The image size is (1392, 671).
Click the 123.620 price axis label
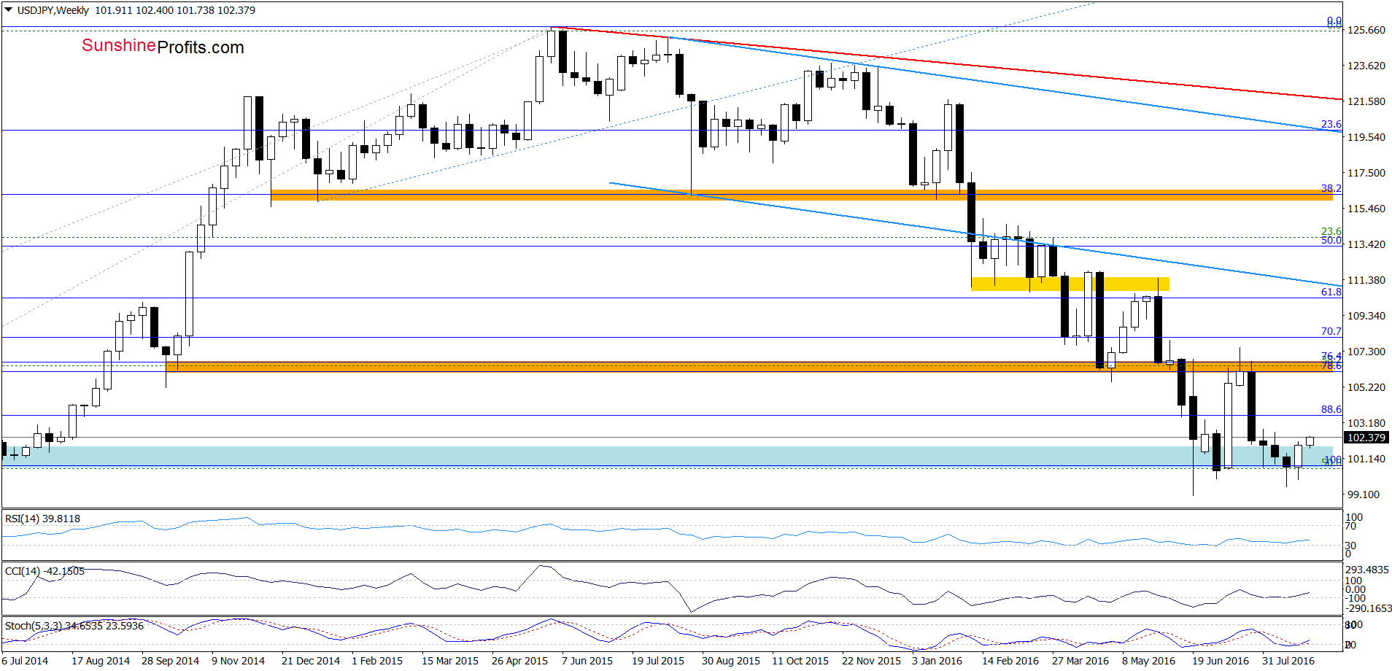[x=1366, y=66]
